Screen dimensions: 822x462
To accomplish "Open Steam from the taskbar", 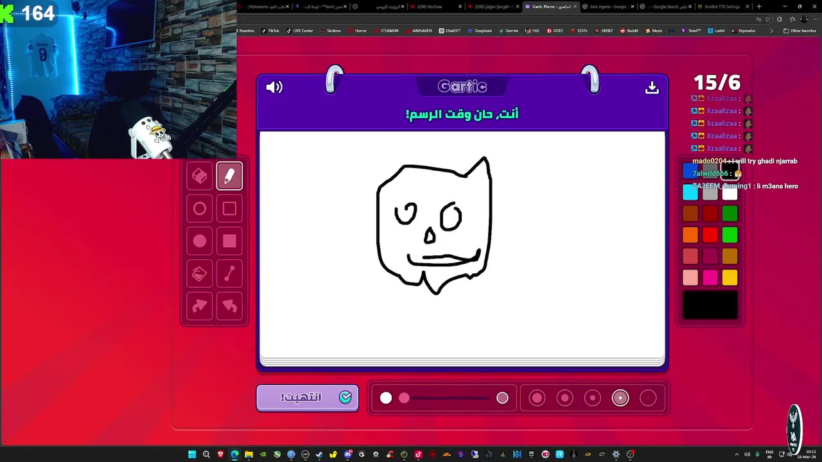I will (319, 454).
